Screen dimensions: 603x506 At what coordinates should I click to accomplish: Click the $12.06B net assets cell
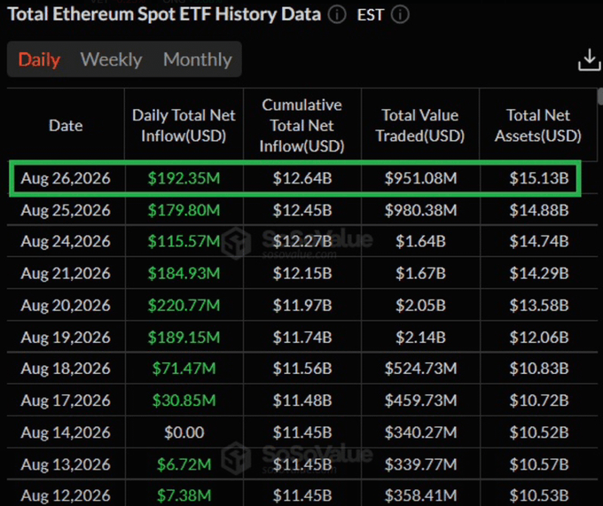(539, 338)
